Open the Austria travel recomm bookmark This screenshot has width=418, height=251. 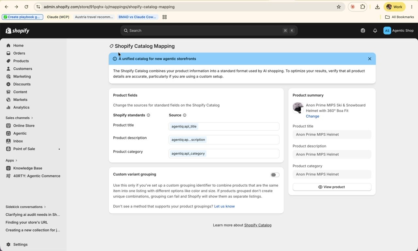tap(94, 17)
